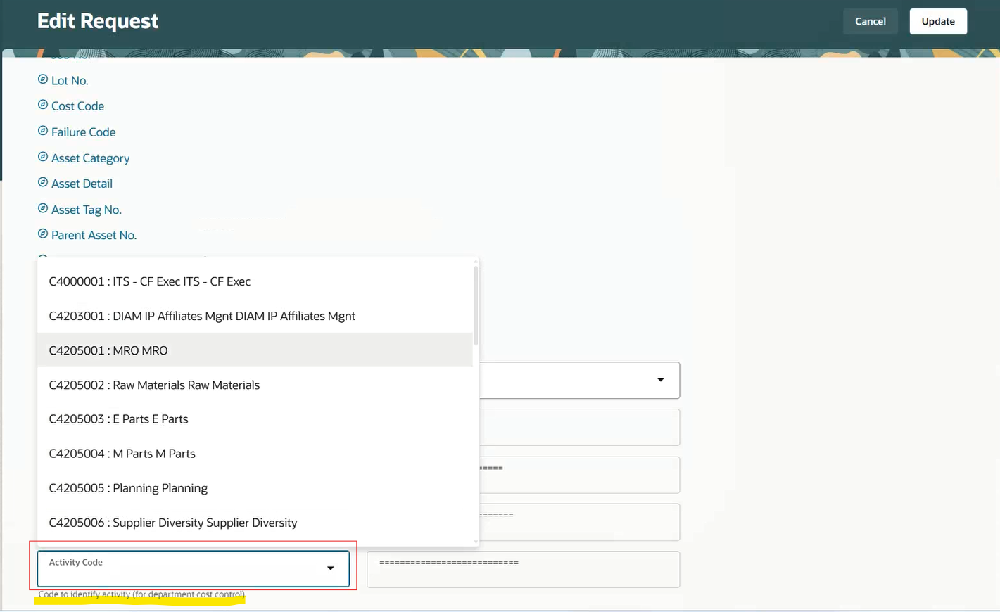The image size is (1000, 612).
Task: Select C4205006 : Supplier Diversity Supplier Diversity
Action: pyautogui.click(x=172, y=523)
